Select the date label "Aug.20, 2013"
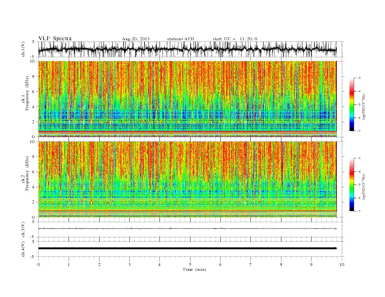 point(136,39)
